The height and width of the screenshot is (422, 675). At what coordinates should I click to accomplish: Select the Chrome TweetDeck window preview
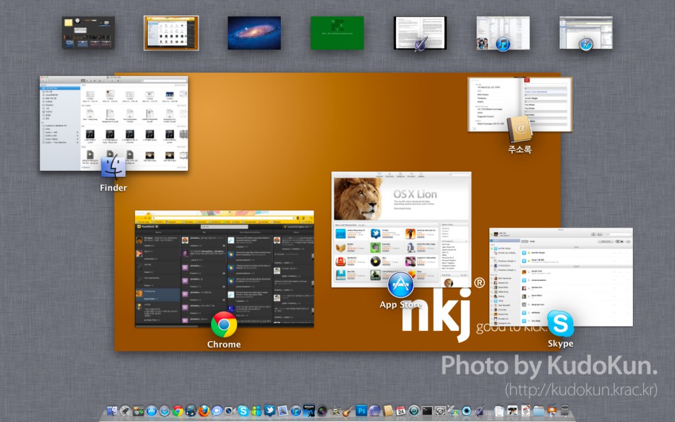pyautogui.click(x=224, y=269)
